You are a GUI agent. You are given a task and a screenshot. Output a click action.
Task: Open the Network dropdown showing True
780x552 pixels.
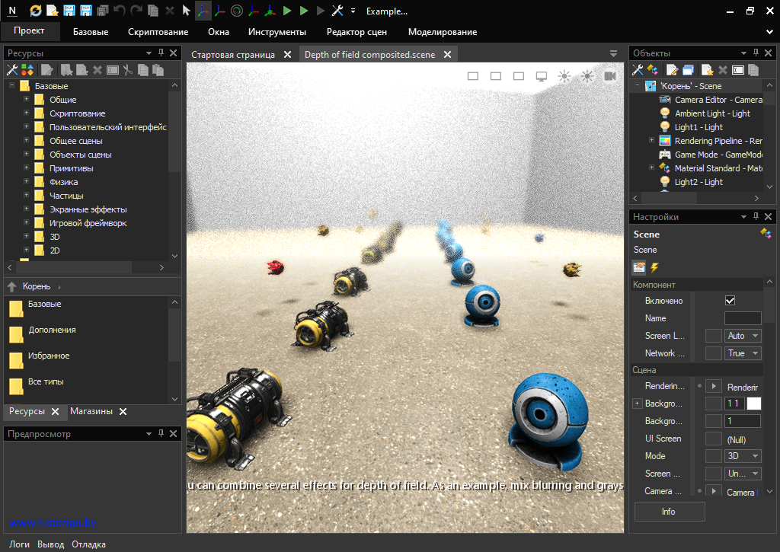pos(743,353)
